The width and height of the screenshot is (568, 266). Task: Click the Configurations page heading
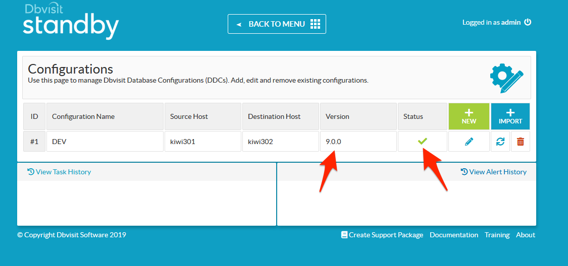coord(70,69)
